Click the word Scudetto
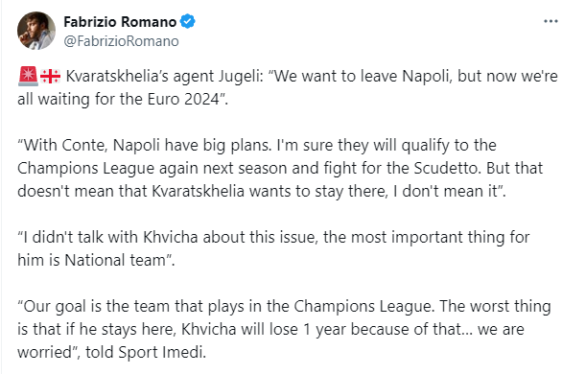This screenshot has height=374, width=562. pos(447,169)
